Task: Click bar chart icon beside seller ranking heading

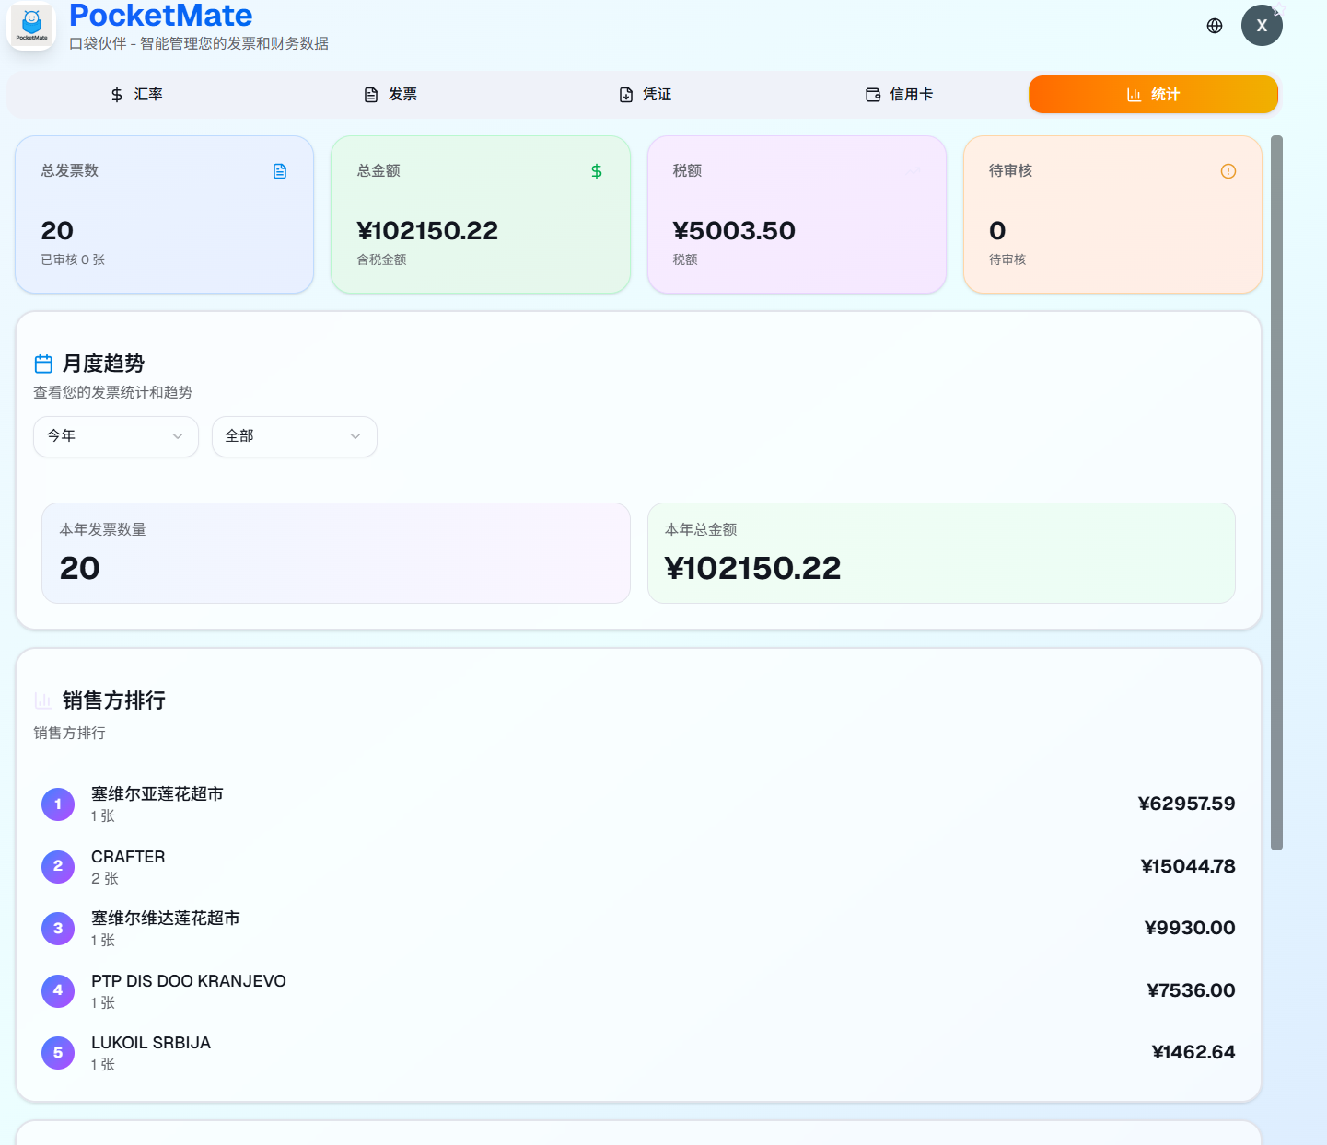Action: tap(43, 700)
